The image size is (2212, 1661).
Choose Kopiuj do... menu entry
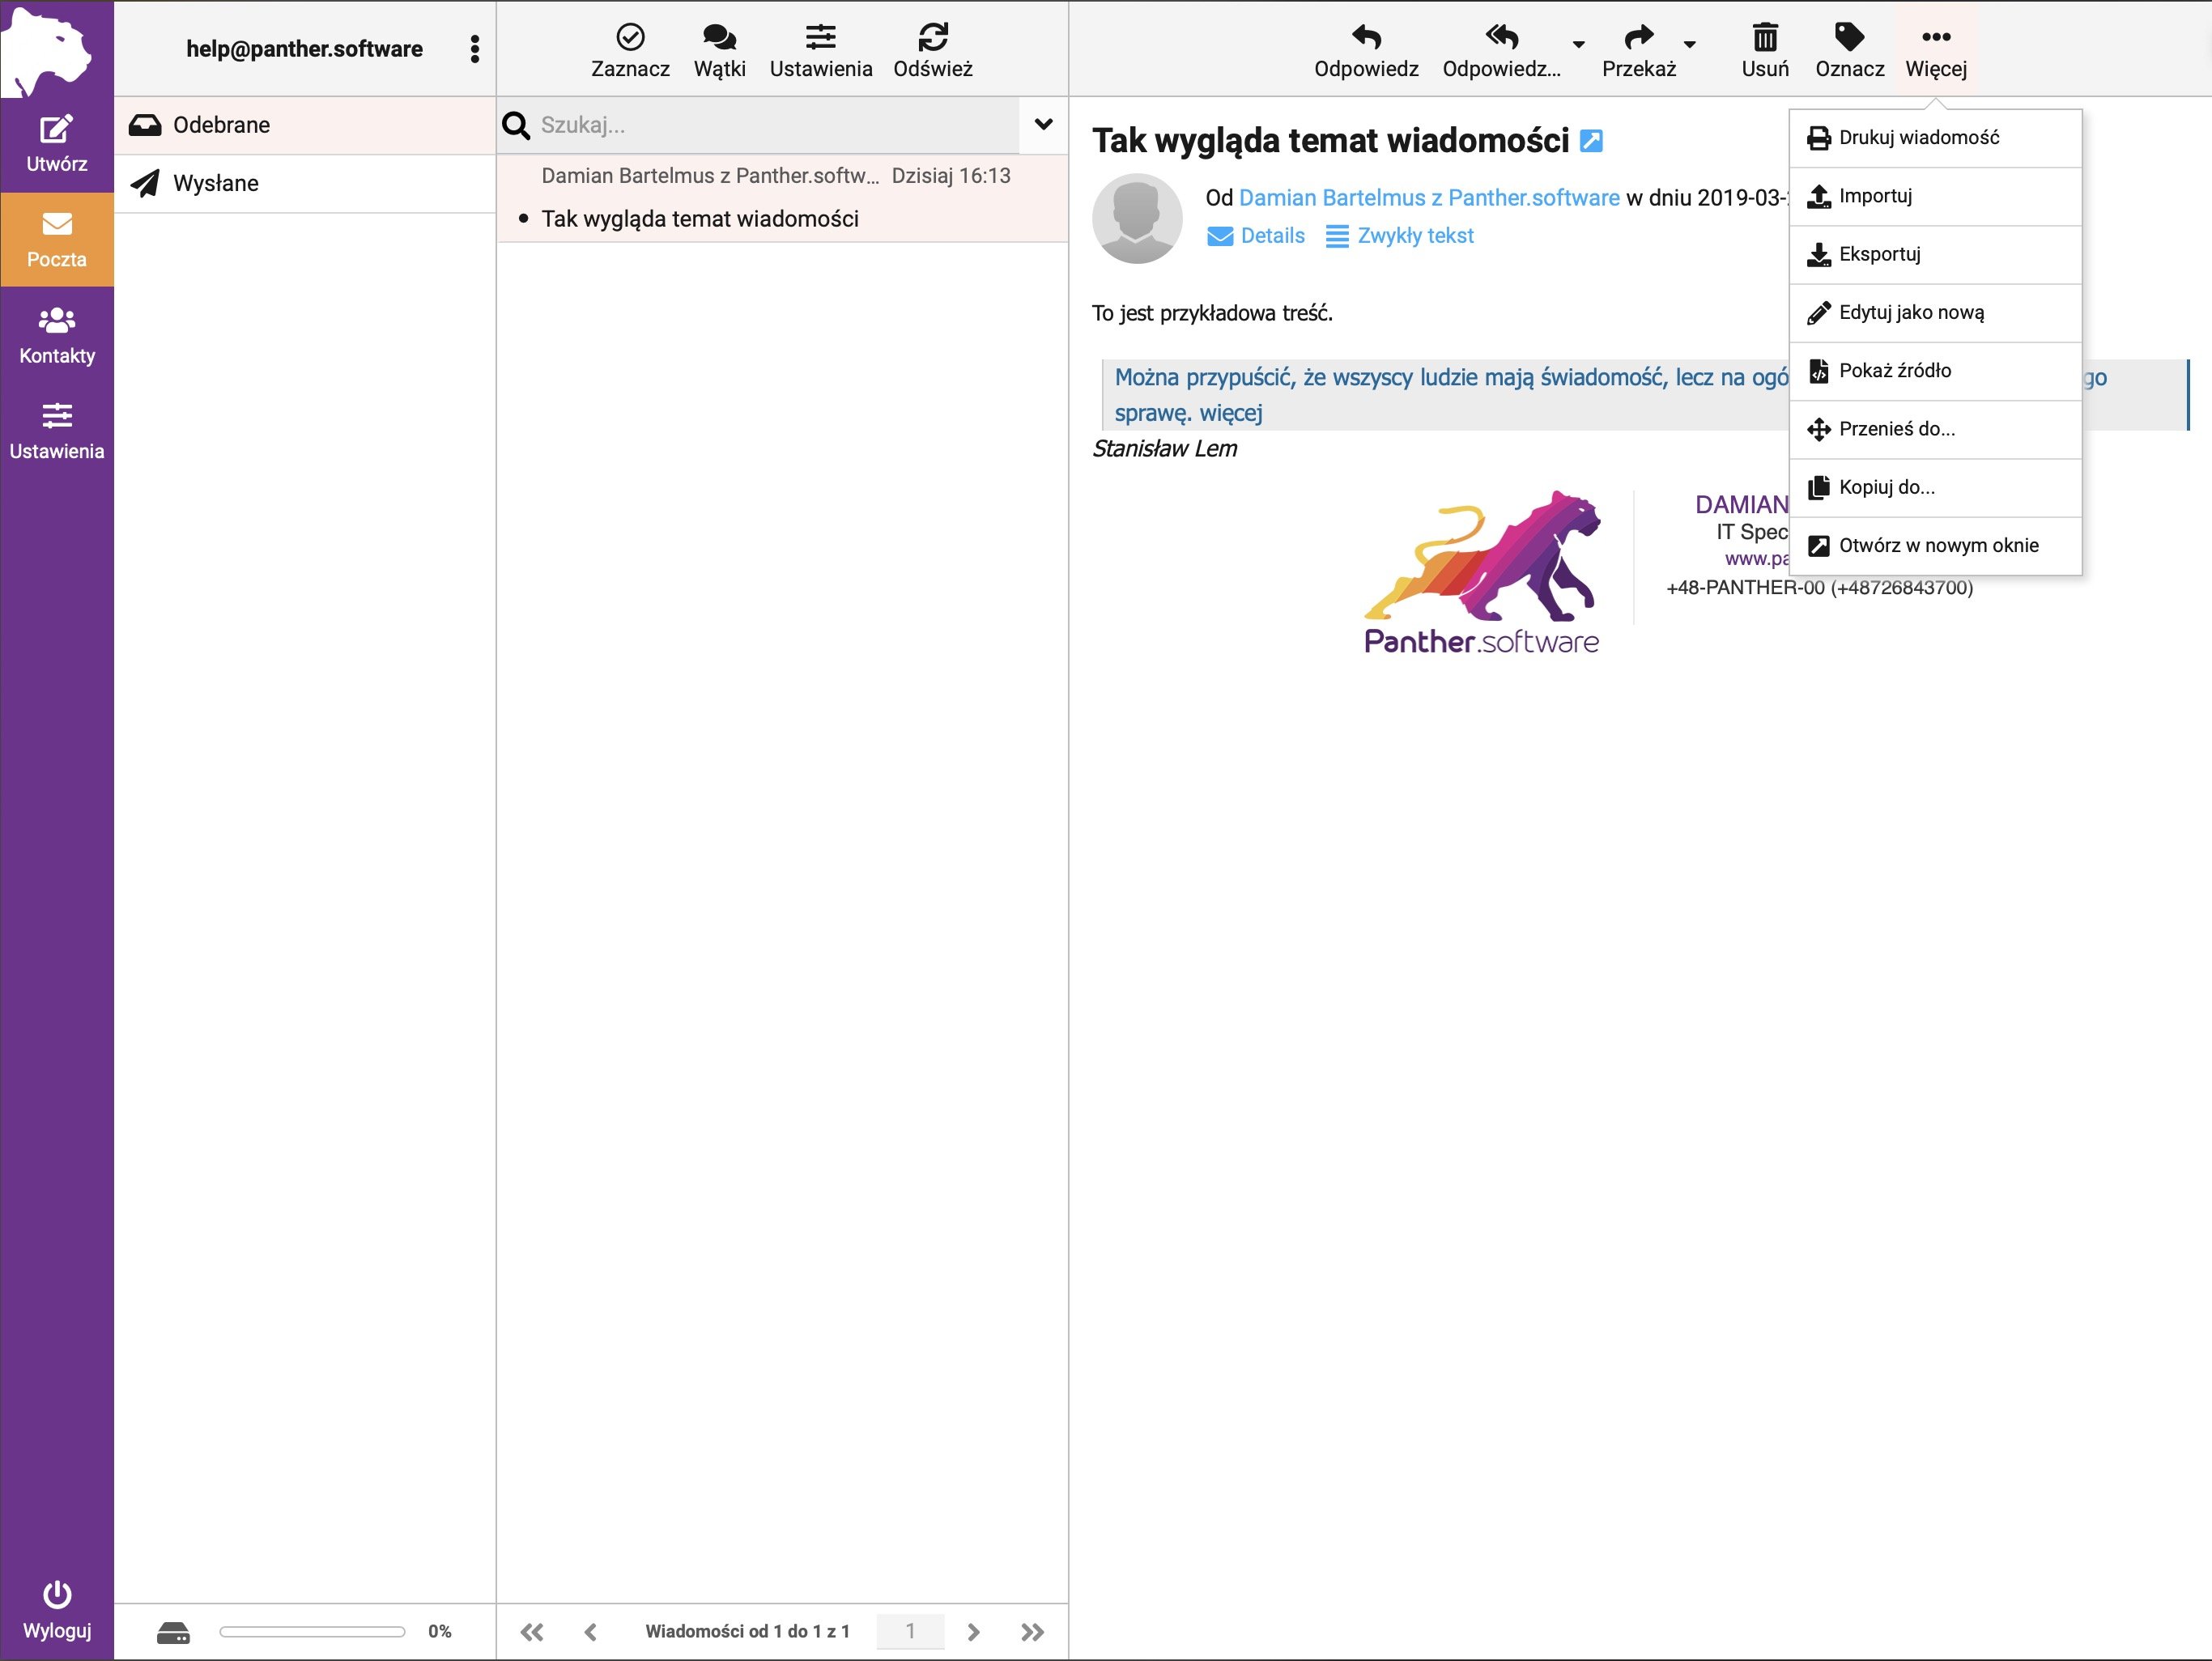tap(1935, 487)
